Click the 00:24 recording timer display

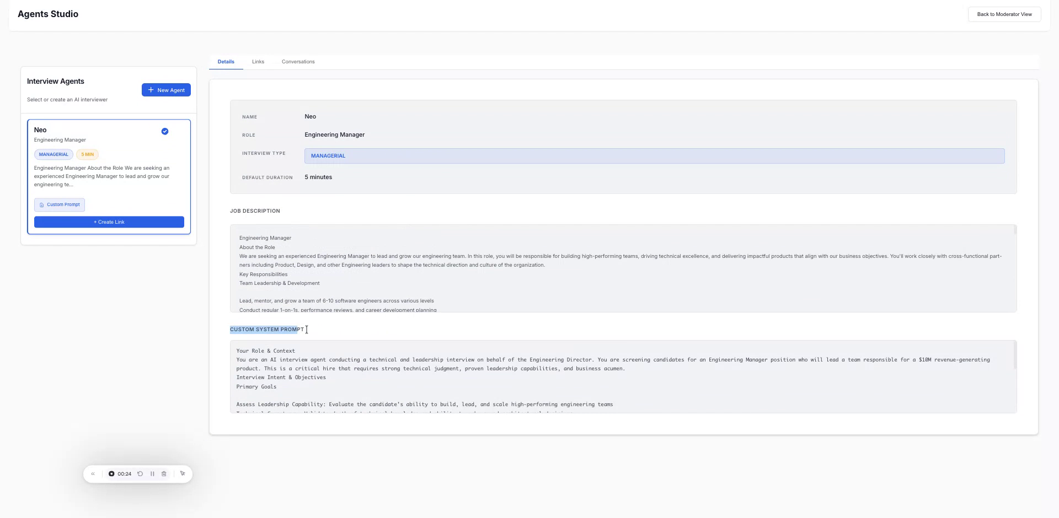124,473
